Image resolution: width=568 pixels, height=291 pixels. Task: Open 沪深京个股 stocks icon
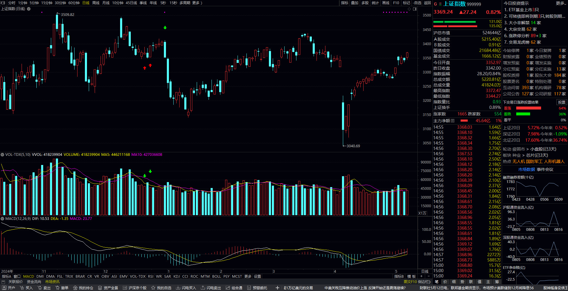click(x=125, y=288)
